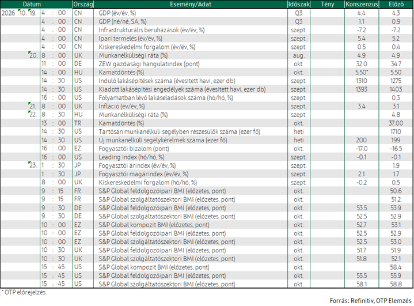Click the date cell 20.
The height and width of the screenshot is (306, 414).
point(33,55)
